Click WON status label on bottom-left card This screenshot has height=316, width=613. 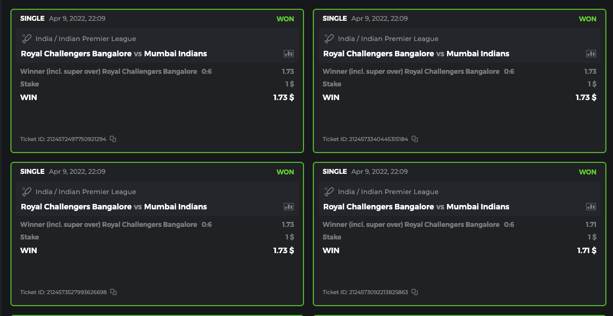[285, 172]
